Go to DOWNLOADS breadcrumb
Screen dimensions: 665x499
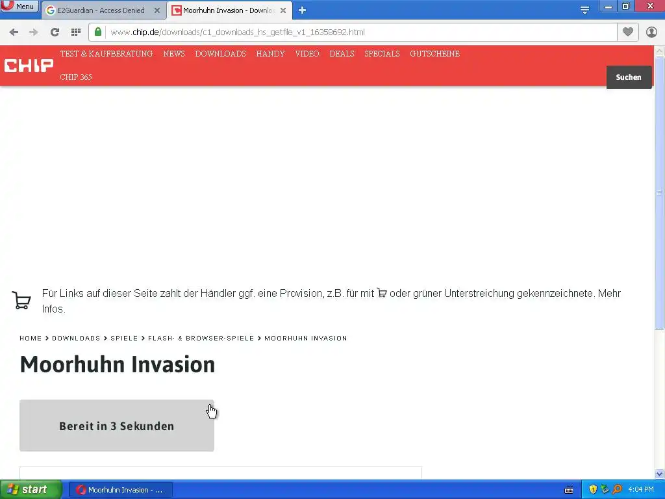[x=76, y=338]
